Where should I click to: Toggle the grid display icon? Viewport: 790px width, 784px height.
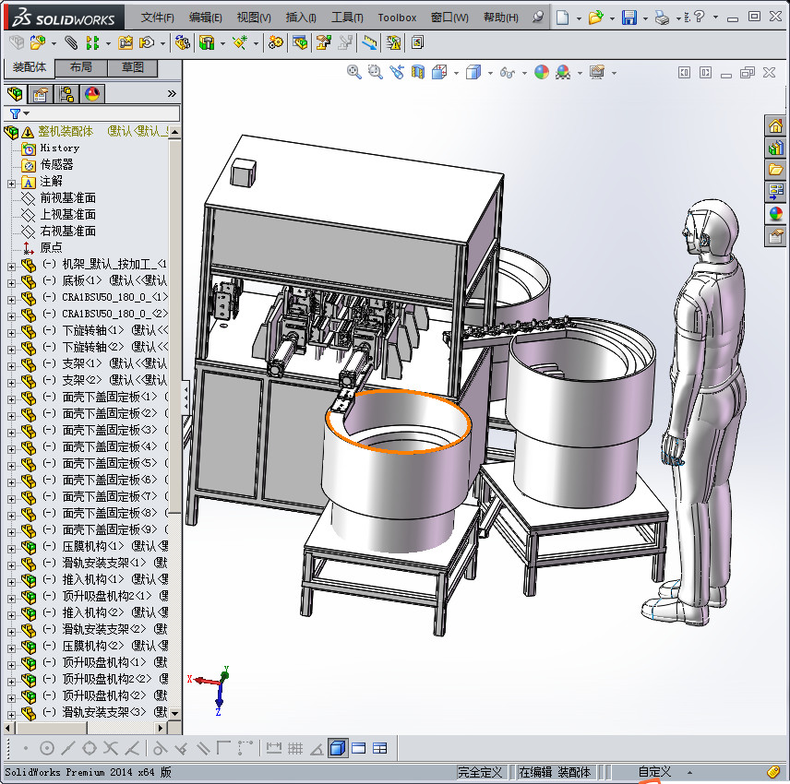pyautogui.click(x=295, y=748)
